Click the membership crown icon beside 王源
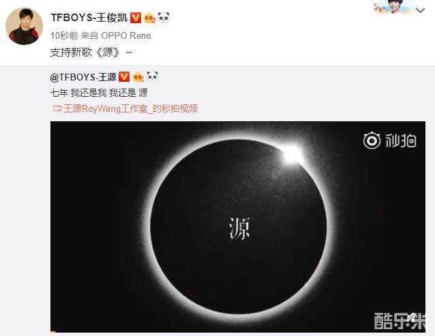This screenshot has height=336, width=435. tap(138, 77)
